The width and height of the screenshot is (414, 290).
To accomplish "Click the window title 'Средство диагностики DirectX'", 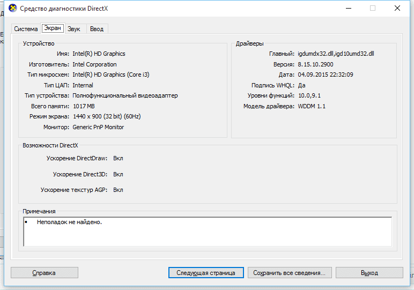I will [x=64, y=9].
